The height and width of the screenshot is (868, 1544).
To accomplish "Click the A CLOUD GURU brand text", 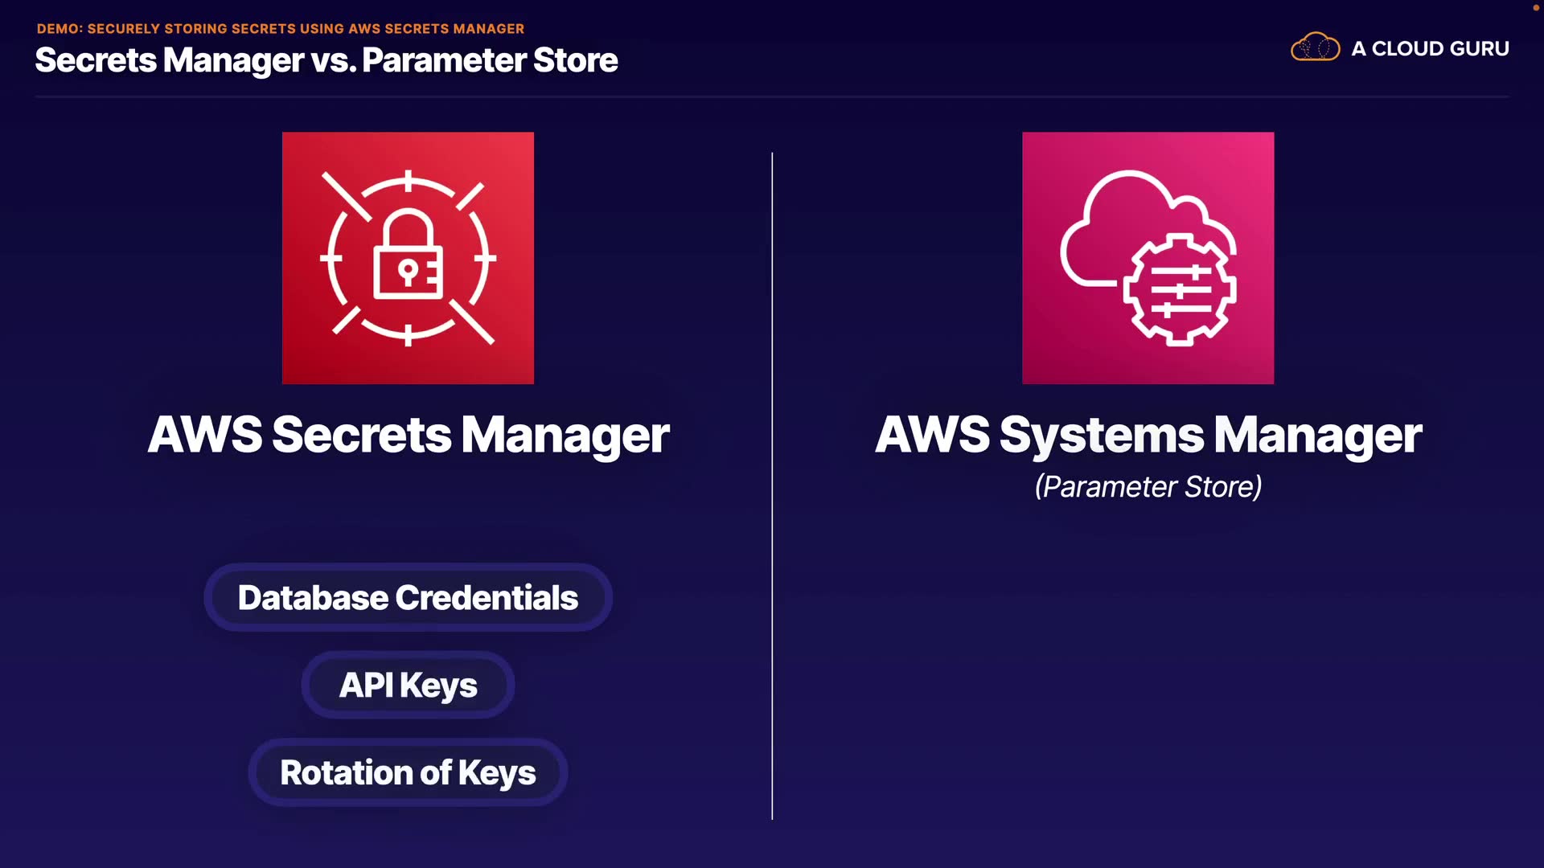I will pos(1430,49).
